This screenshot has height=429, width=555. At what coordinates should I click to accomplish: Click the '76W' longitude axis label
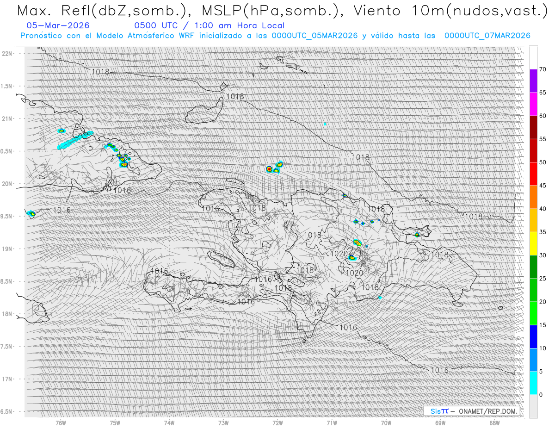61,423
